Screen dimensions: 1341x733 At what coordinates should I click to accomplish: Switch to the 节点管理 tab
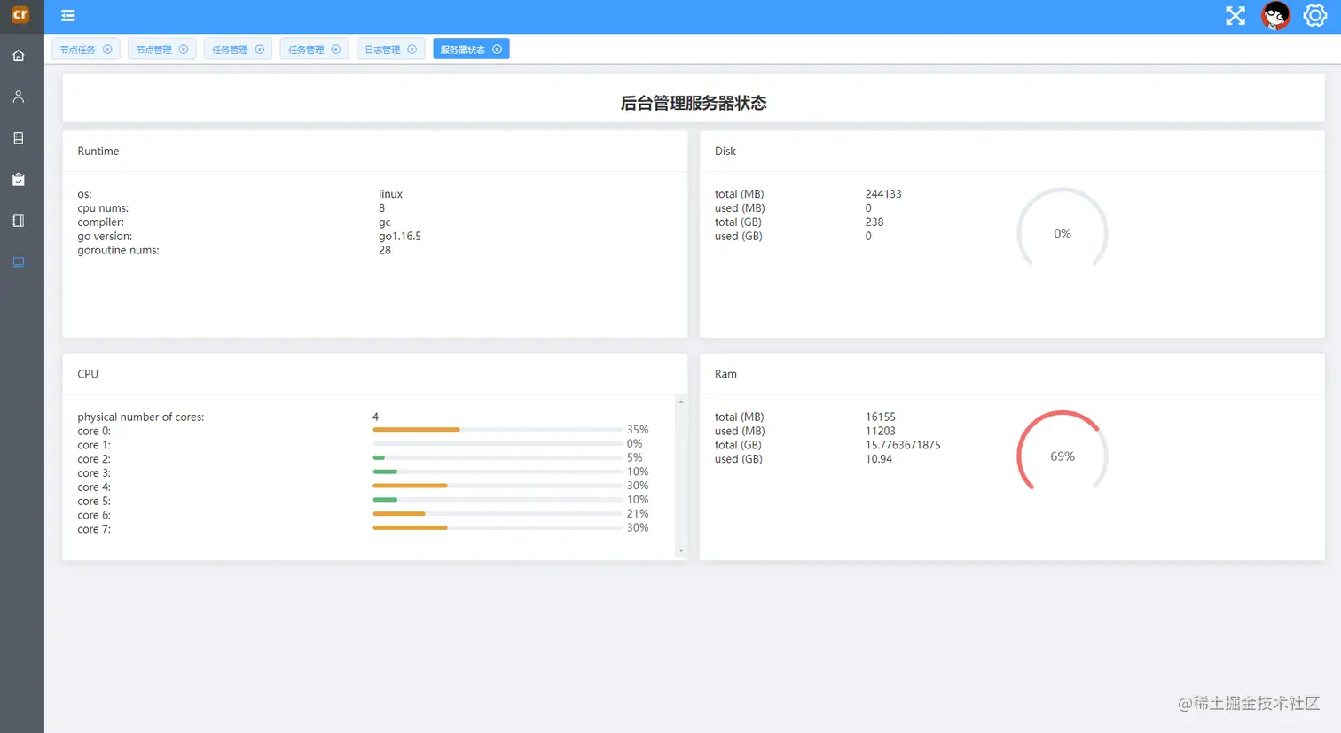(153, 50)
